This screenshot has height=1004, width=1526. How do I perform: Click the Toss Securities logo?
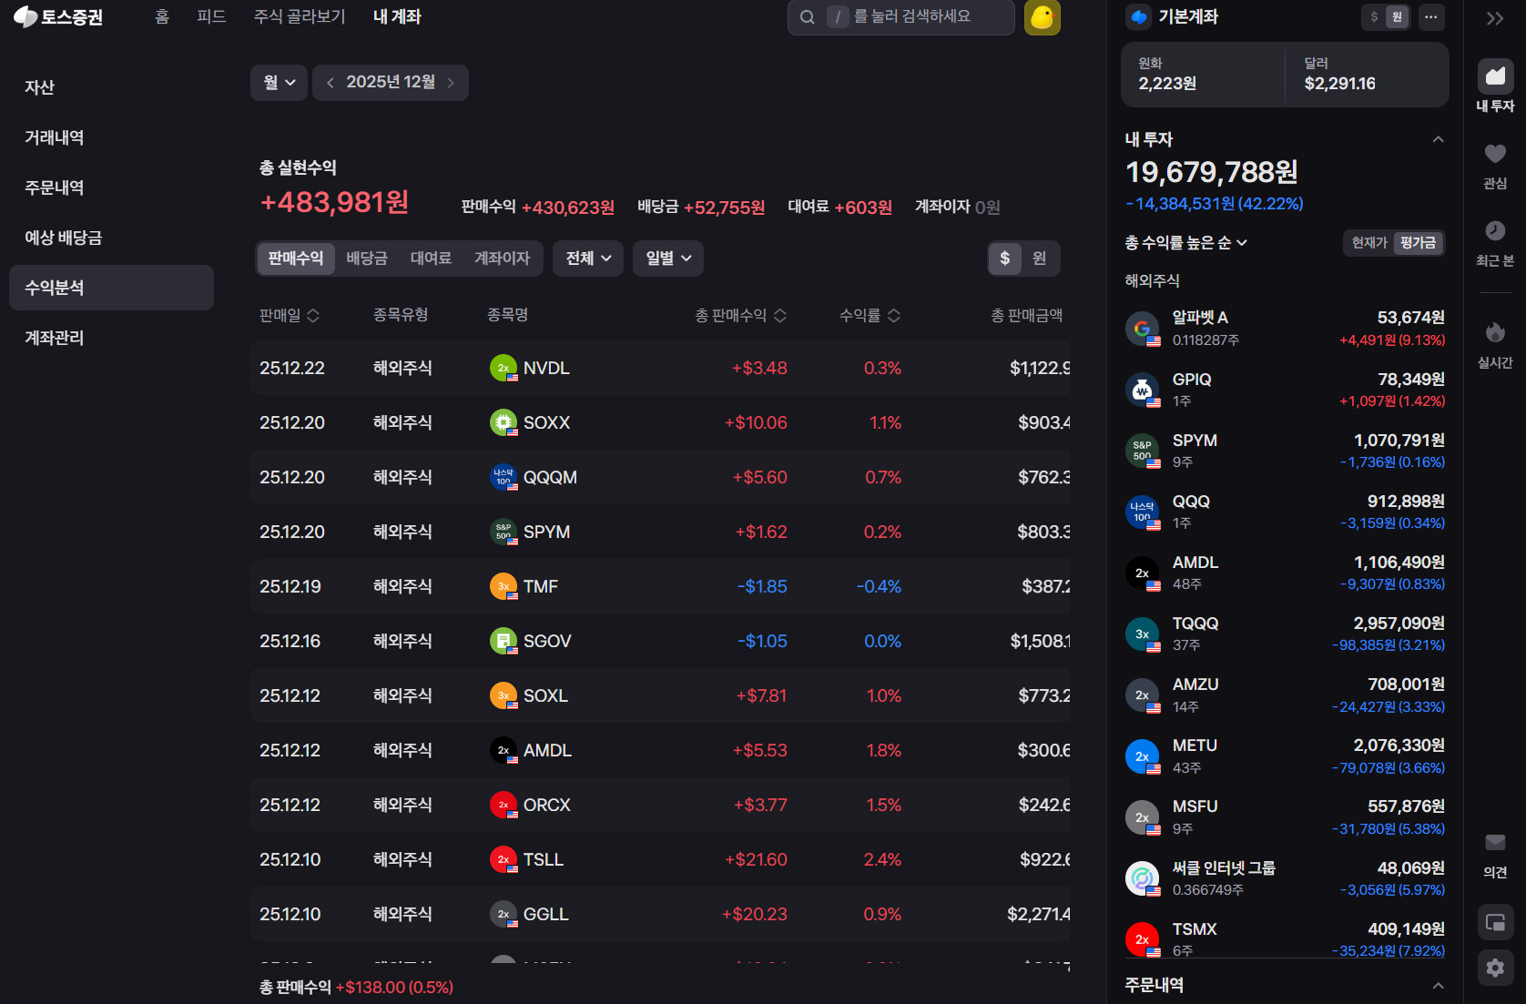click(58, 17)
